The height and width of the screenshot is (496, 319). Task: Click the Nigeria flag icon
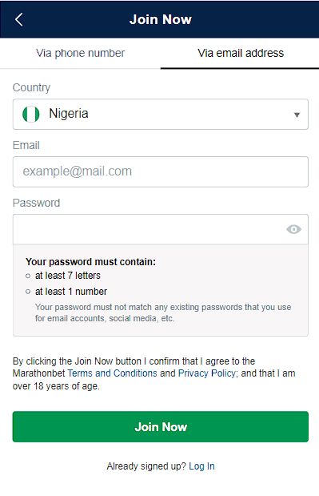click(x=31, y=114)
